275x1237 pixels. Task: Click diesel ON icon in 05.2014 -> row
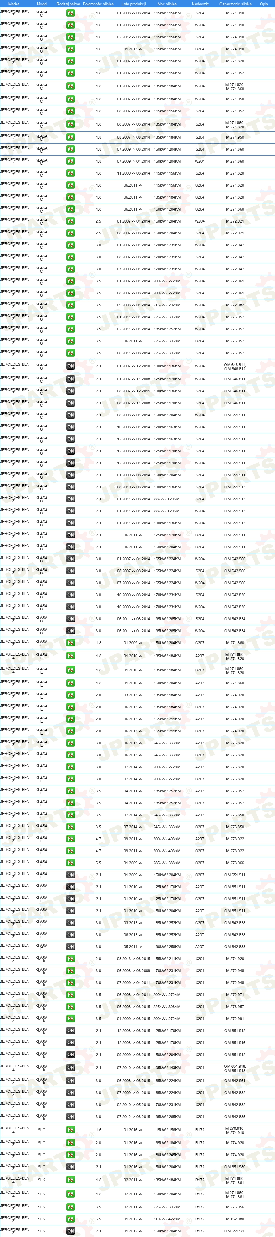click(x=70, y=947)
